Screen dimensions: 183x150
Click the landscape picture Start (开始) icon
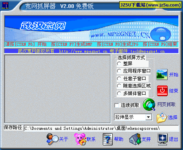[162, 74]
